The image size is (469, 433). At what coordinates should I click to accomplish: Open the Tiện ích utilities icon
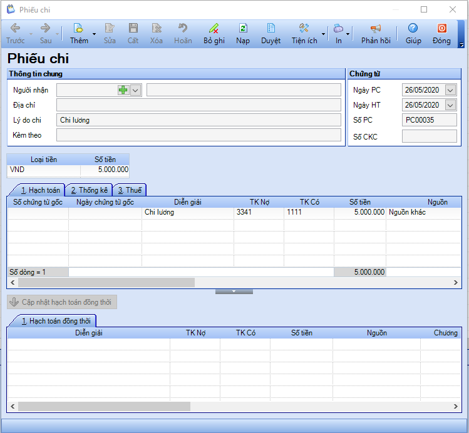[304, 29]
